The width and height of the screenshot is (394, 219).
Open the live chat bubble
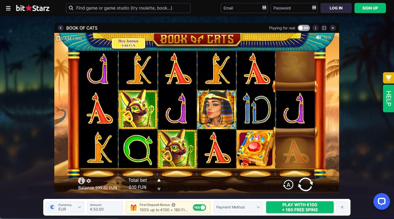click(x=381, y=201)
